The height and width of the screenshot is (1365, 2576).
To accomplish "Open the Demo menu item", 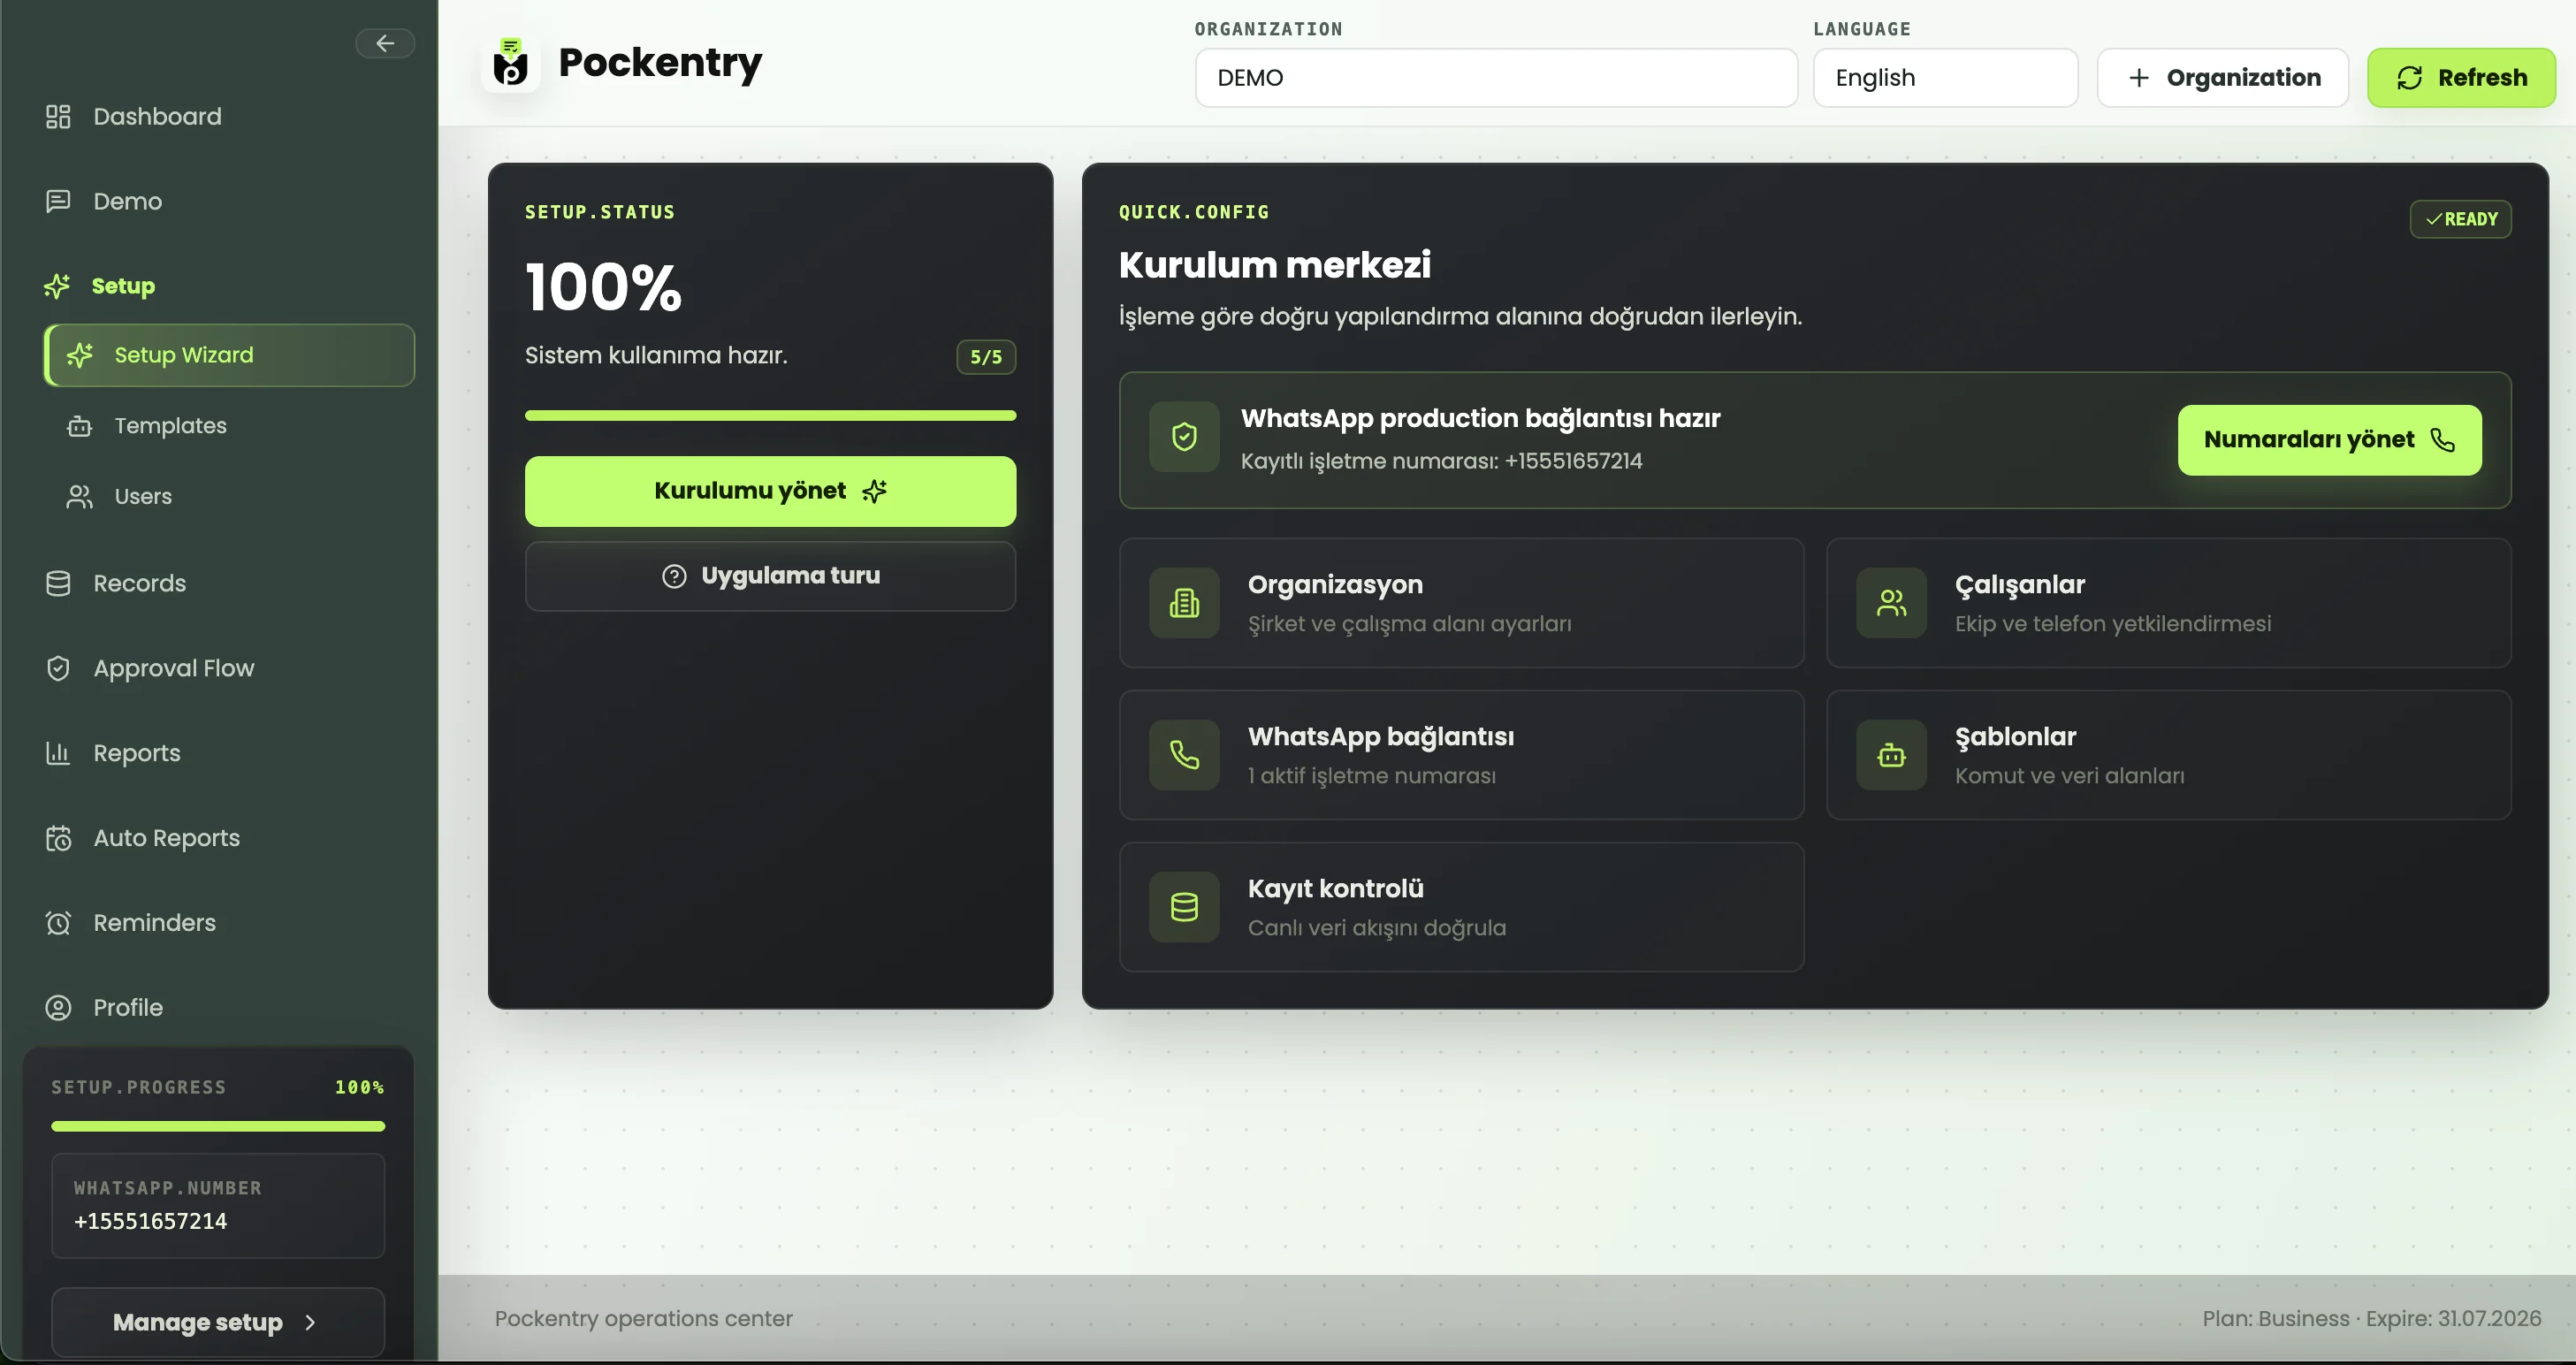I will tap(228, 201).
